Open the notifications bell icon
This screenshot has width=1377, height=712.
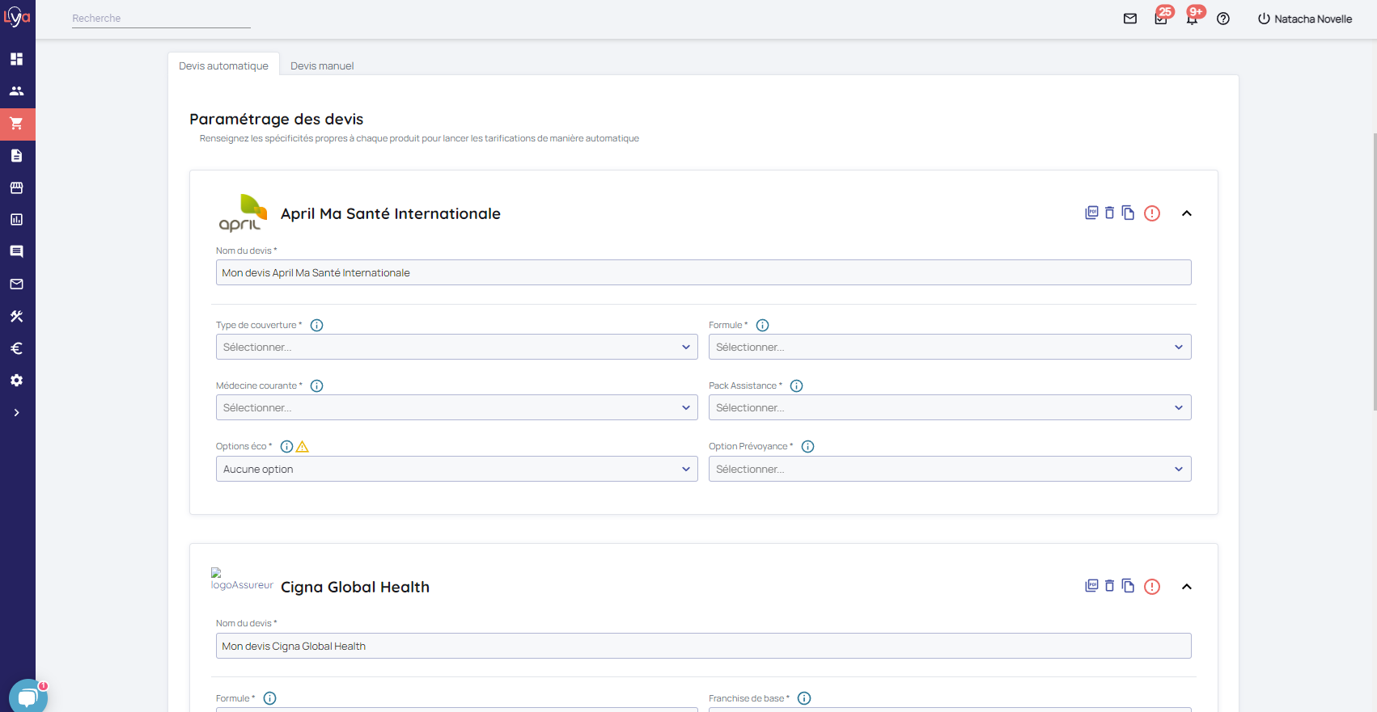click(x=1192, y=19)
